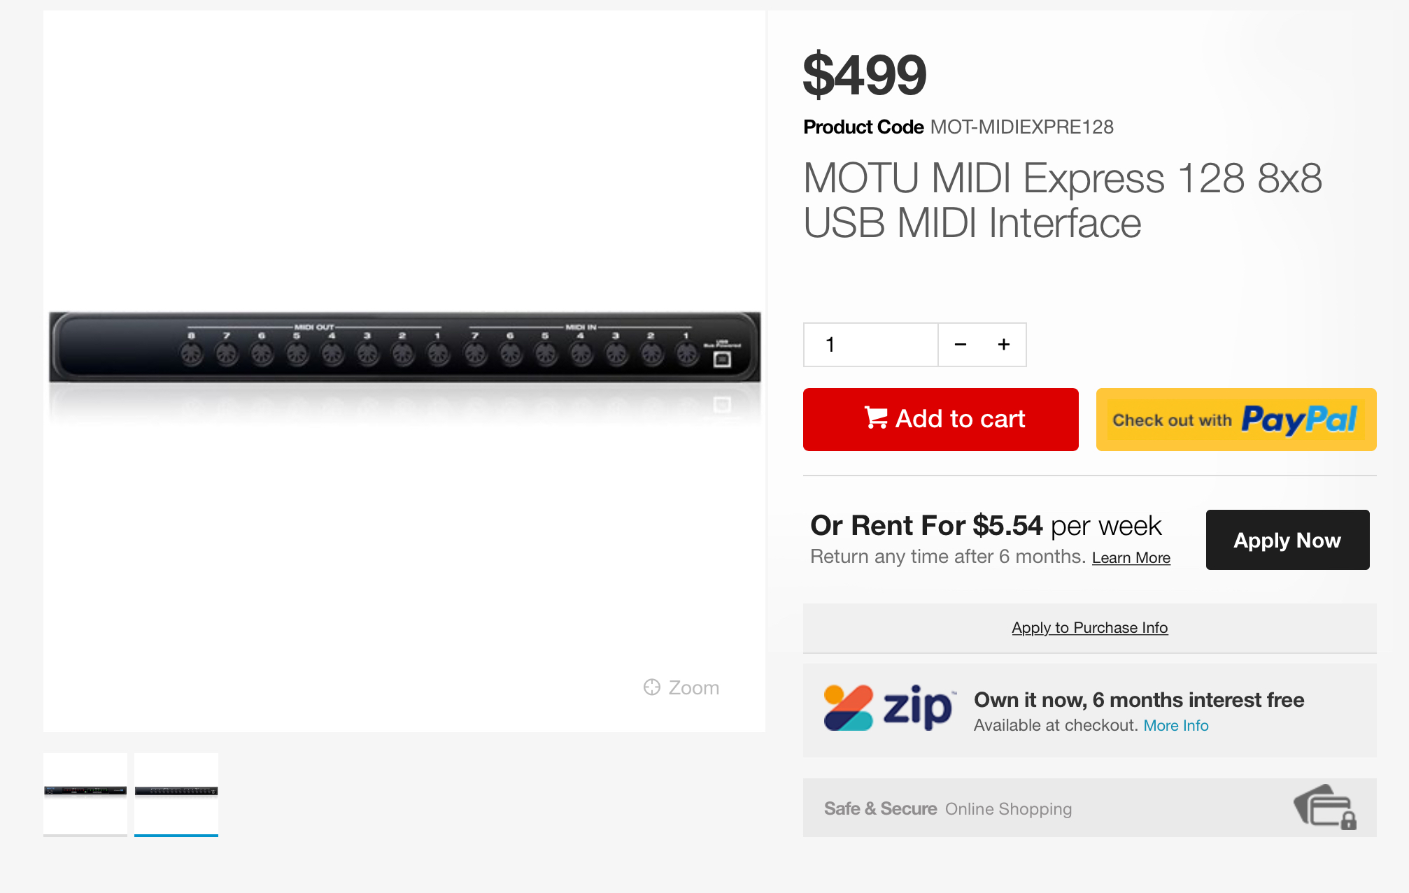The width and height of the screenshot is (1409, 893).
Task: Click the shopping cart icon on red button
Action: [x=876, y=417]
